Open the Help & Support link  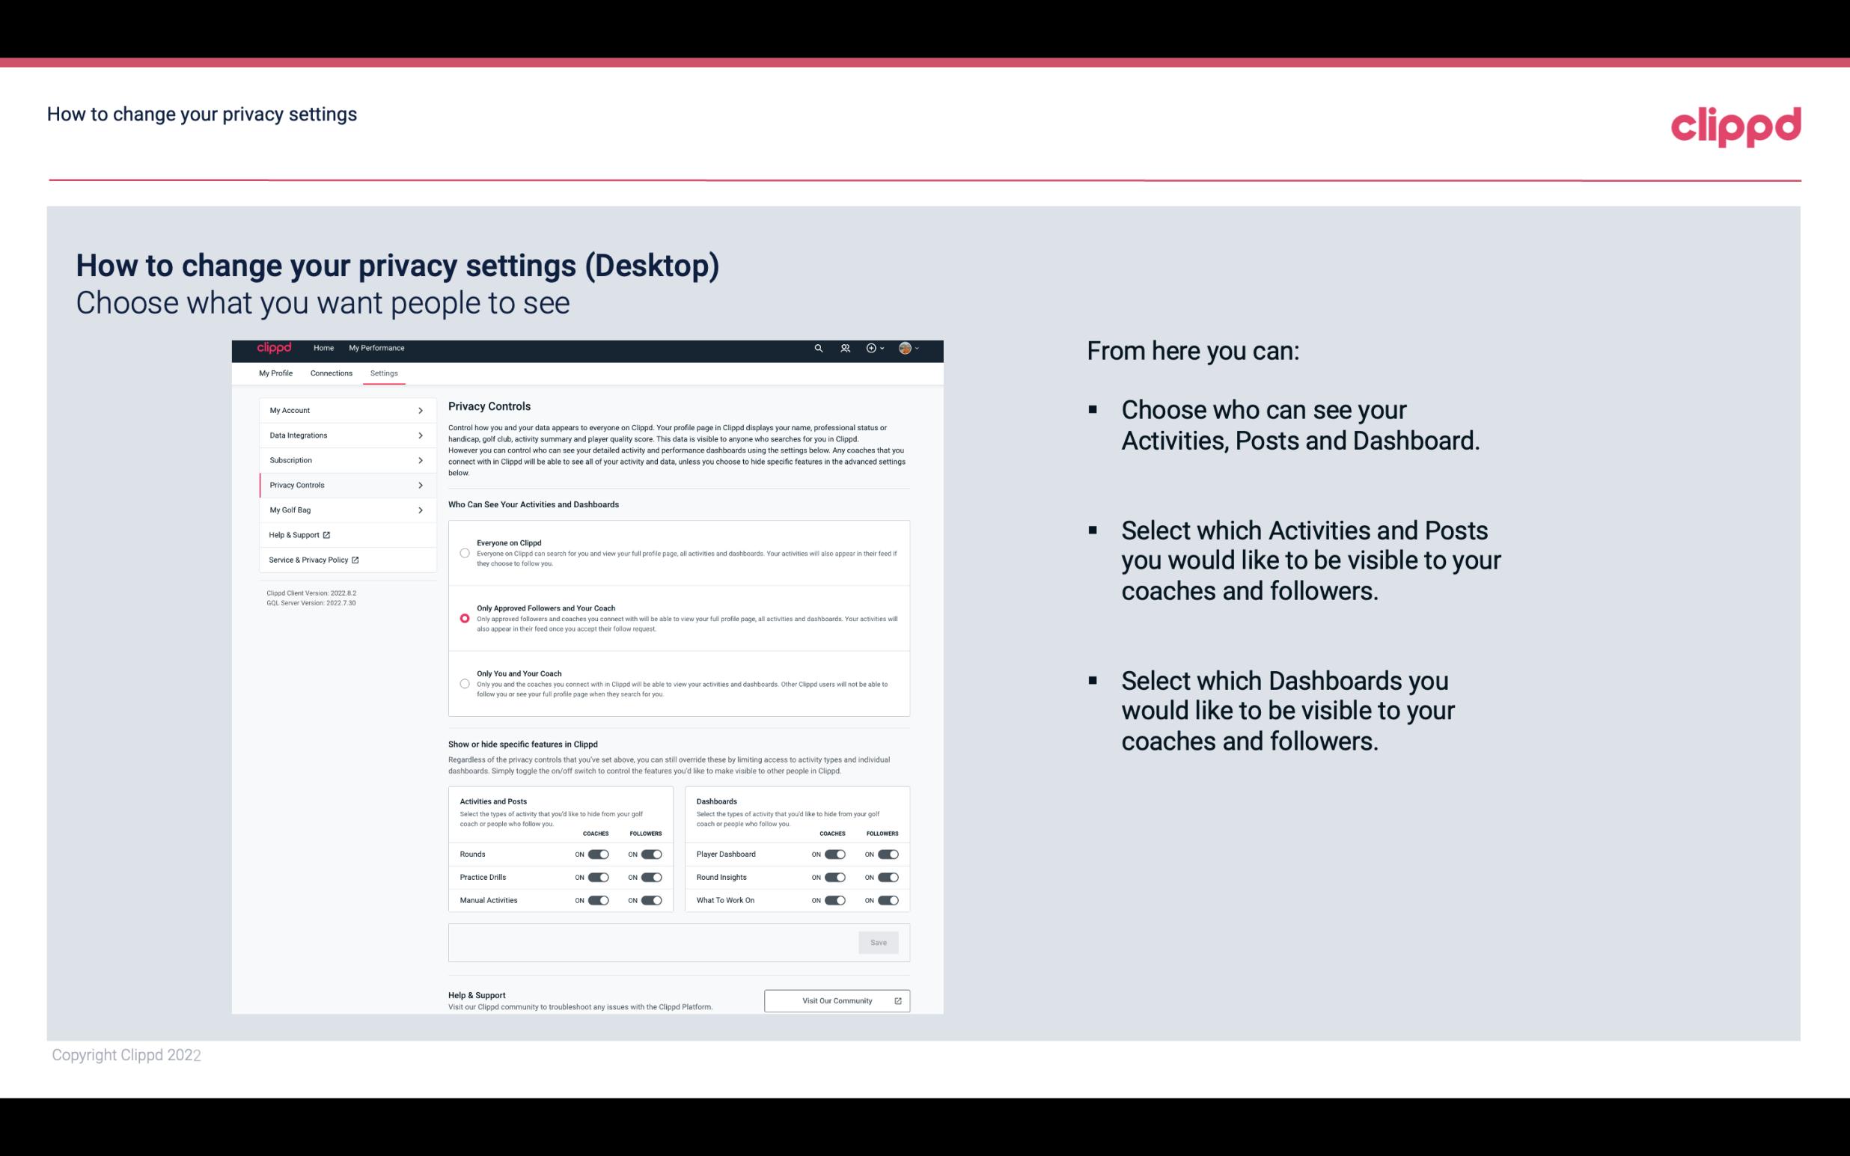pos(297,536)
